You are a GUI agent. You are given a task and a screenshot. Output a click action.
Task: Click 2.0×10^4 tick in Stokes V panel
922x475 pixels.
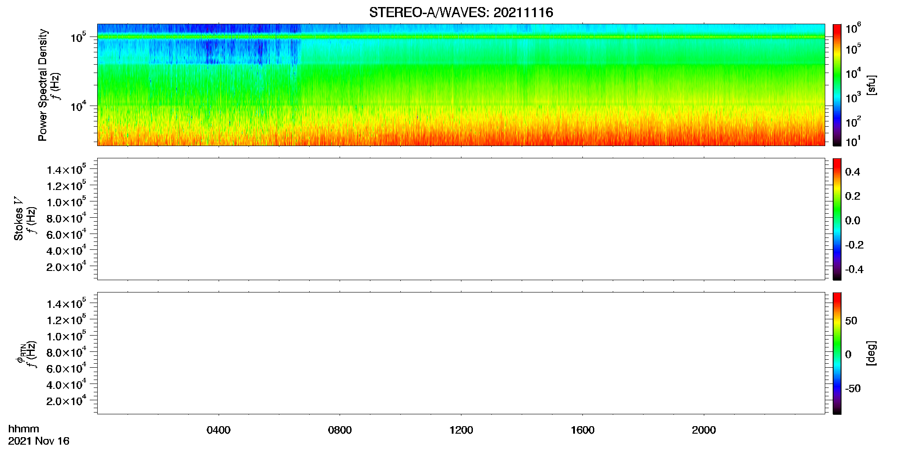click(66, 266)
